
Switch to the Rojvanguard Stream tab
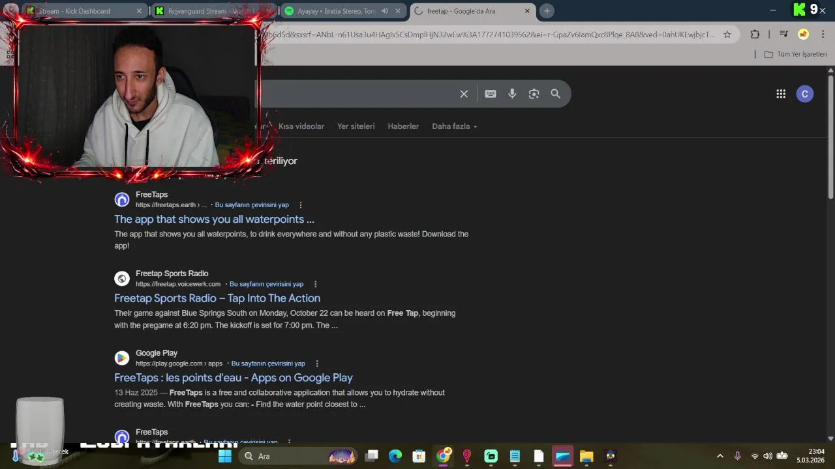[215, 11]
